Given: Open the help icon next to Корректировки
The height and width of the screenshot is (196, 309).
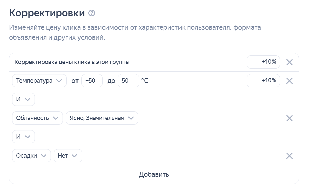Looking at the screenshot, I should [x=92, y=13].
